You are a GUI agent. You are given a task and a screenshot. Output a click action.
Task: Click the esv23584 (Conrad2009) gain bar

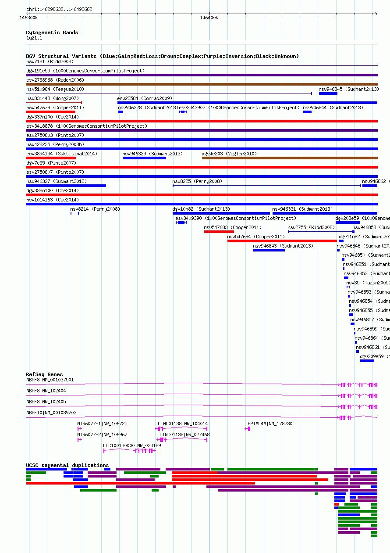point(248,103)
